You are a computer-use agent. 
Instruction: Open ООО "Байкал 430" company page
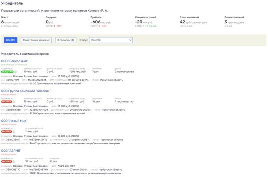coord(15,61)
